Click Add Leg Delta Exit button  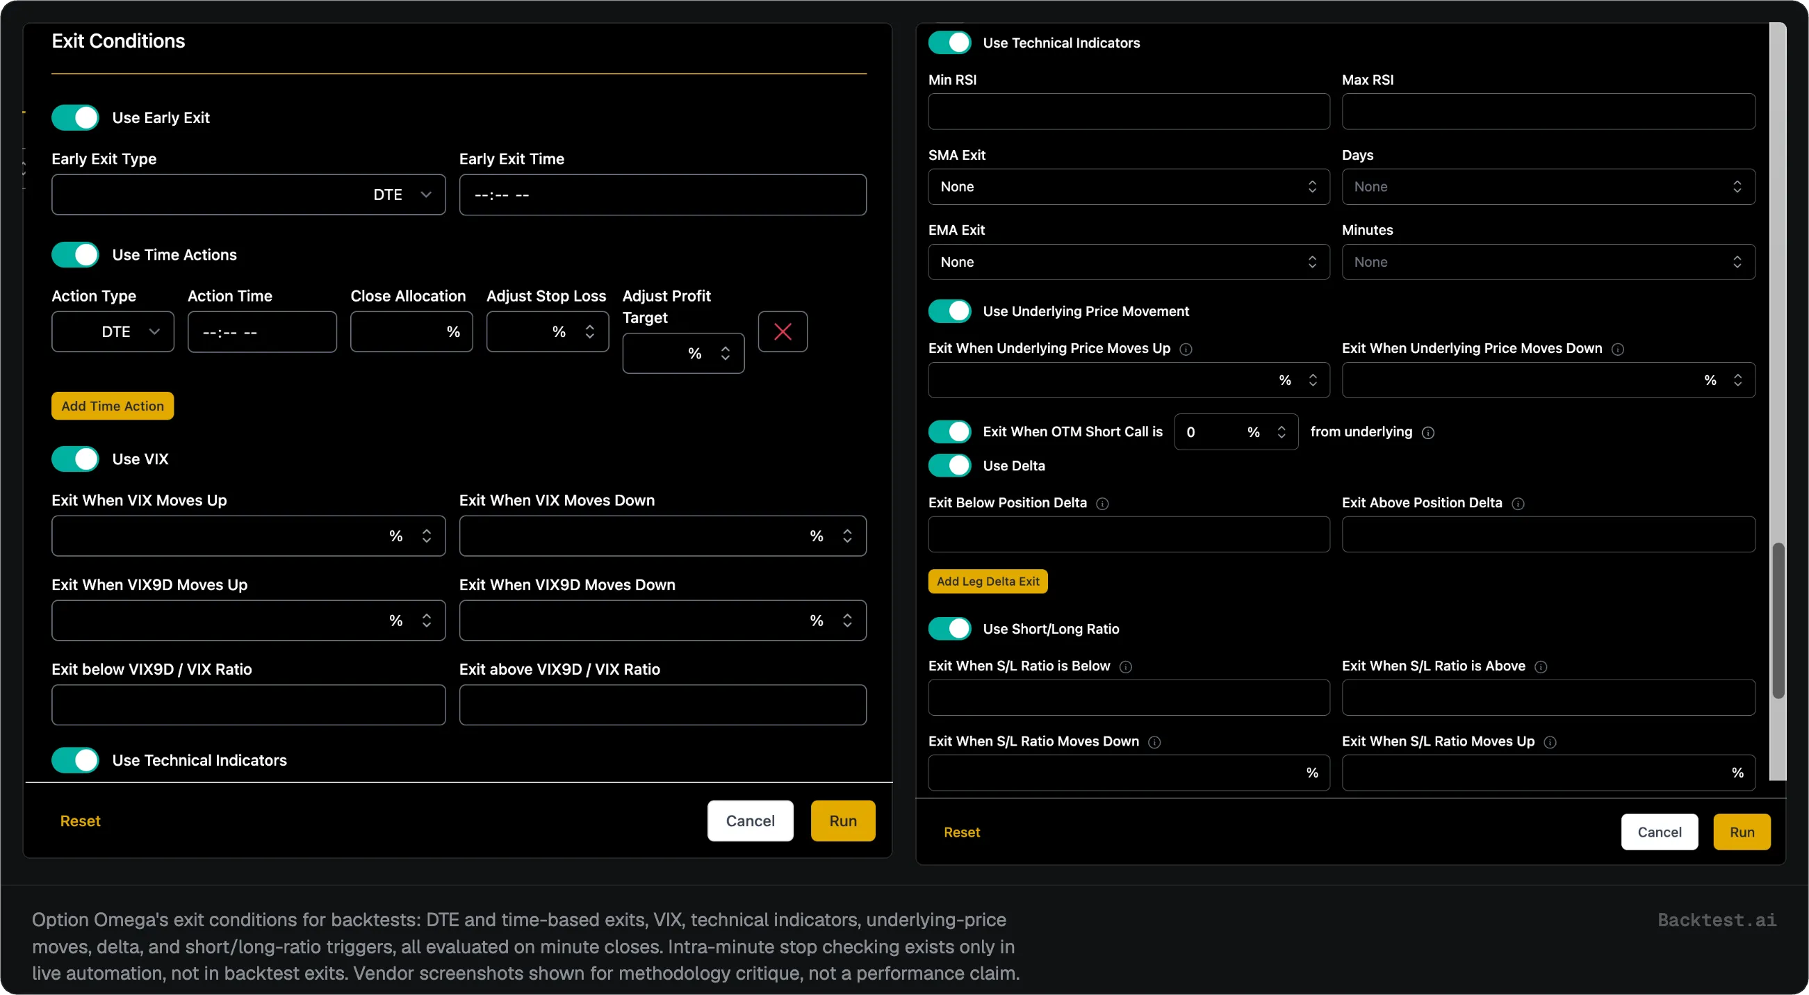pyautogui.click(x=988, y=582)
